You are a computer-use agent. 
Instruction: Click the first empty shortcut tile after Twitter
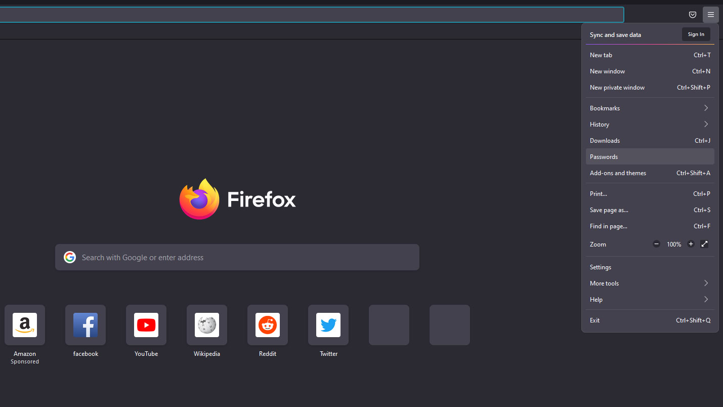point(389,325)
